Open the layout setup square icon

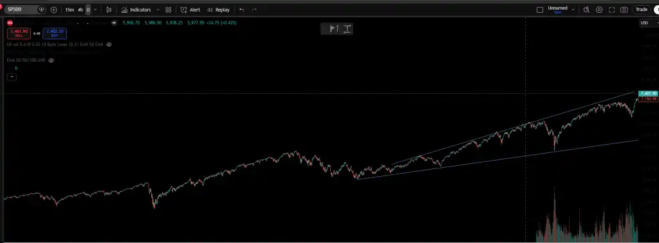coord(540,10)
